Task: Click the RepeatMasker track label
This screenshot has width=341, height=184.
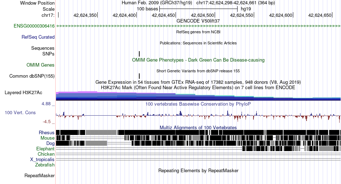Action: (39, 175)
